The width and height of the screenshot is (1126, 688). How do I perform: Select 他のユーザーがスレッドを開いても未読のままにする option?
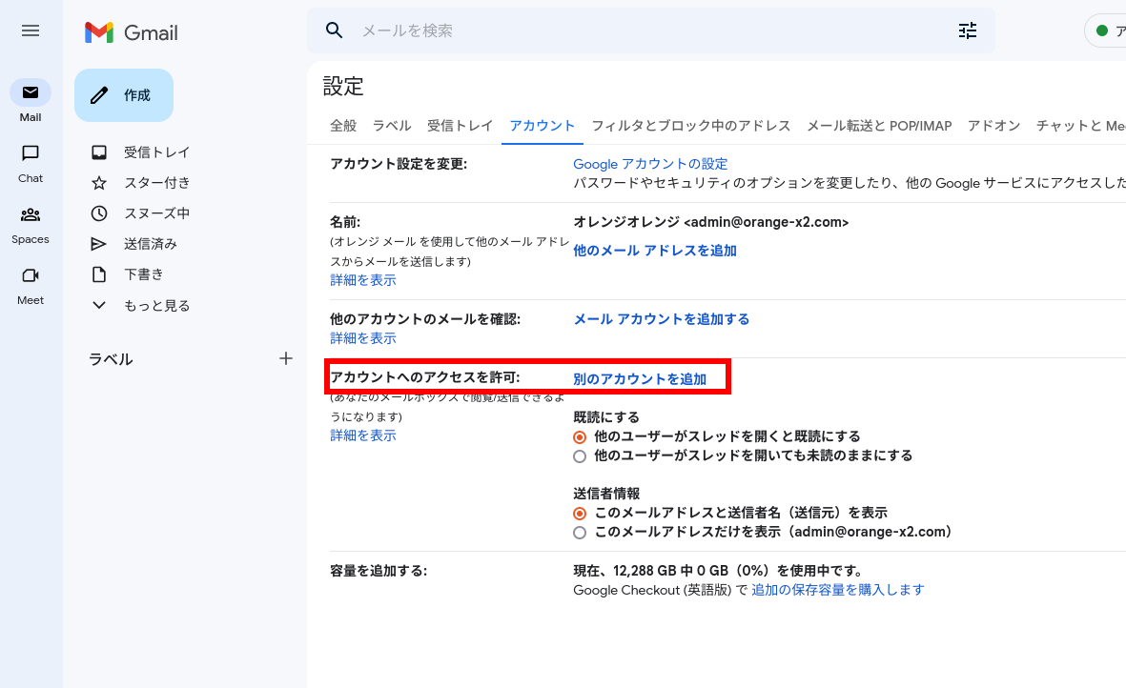pos(580,456)
